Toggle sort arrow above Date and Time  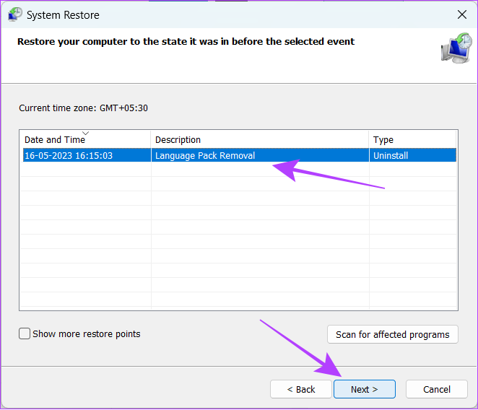(x=86, y=133)
